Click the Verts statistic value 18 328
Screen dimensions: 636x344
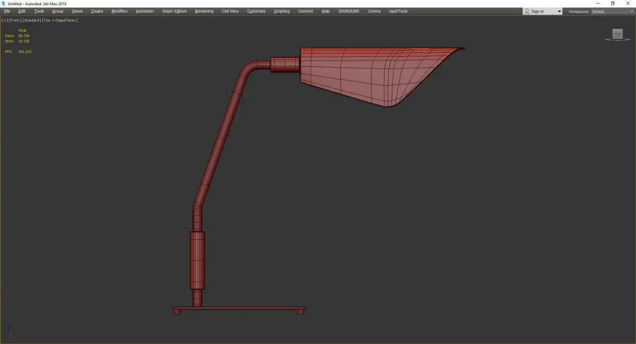[24, 41]
